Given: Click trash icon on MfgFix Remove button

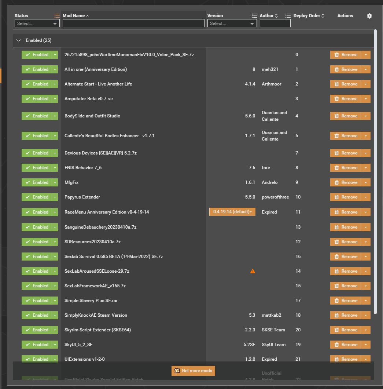Looking at the screenshot, I should 336,182.
